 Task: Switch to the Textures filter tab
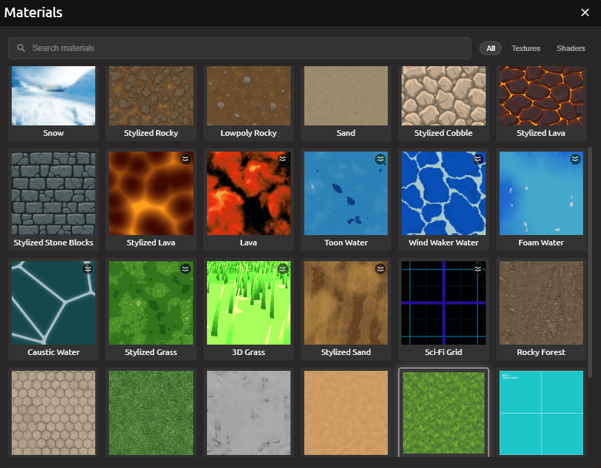click(x=526, y=48)
